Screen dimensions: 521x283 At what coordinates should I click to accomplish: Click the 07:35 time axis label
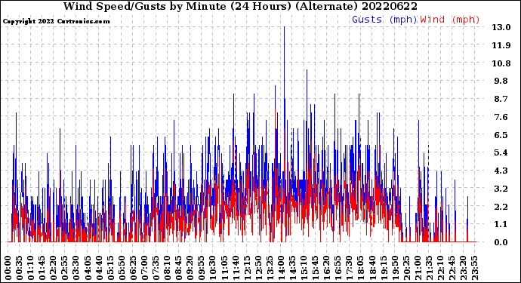pyautogui.click(x=156, y=268)
